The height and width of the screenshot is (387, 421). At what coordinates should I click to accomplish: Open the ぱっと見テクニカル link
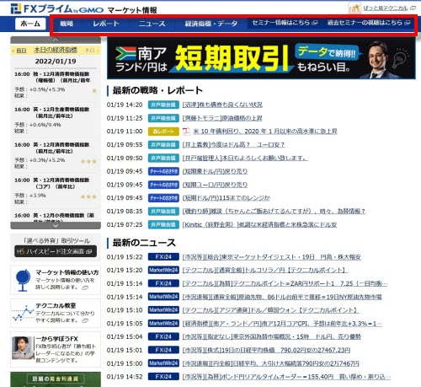(x=386, y=8)
